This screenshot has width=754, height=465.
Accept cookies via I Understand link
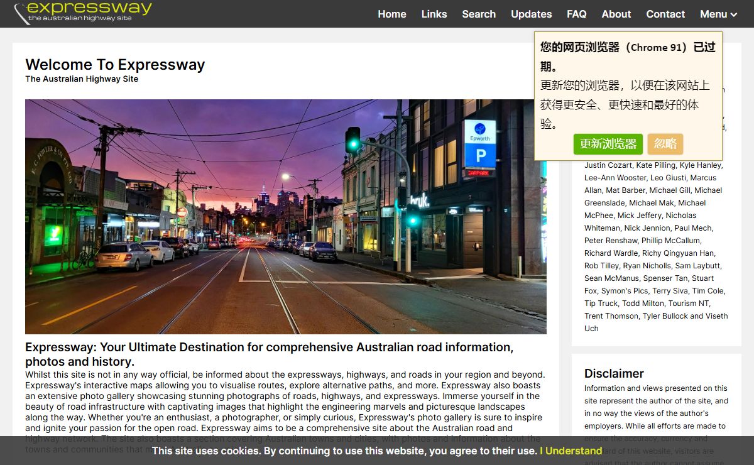[571, 451]
